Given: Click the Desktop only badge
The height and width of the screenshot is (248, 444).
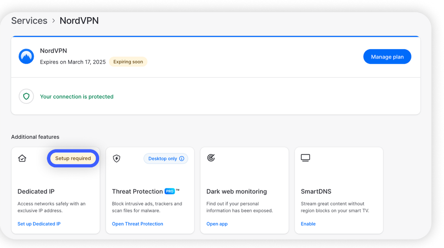Looking at the screenshot, I should (x=166, y=158).
